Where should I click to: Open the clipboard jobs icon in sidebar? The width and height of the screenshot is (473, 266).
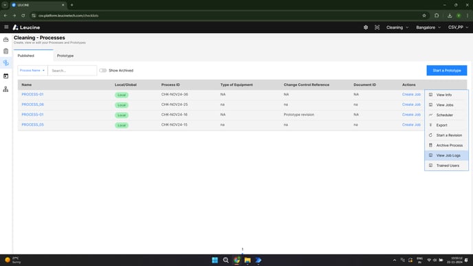click(5, 52)
